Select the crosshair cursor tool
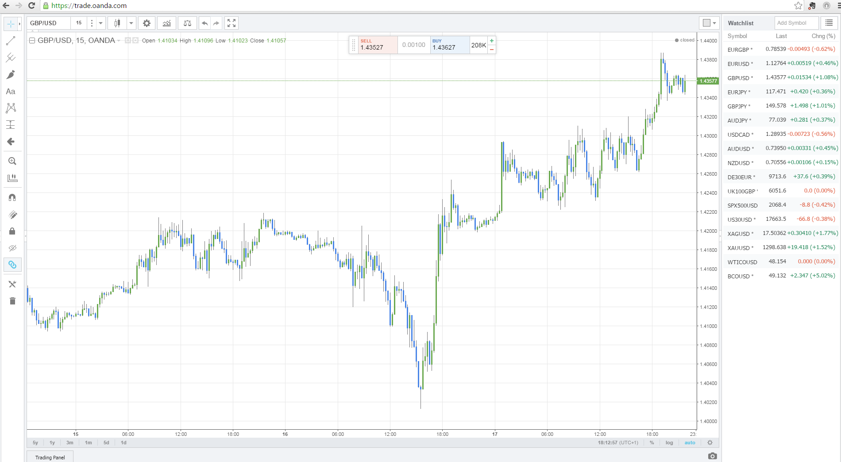The image size is (841, 462). click(11, 24)
